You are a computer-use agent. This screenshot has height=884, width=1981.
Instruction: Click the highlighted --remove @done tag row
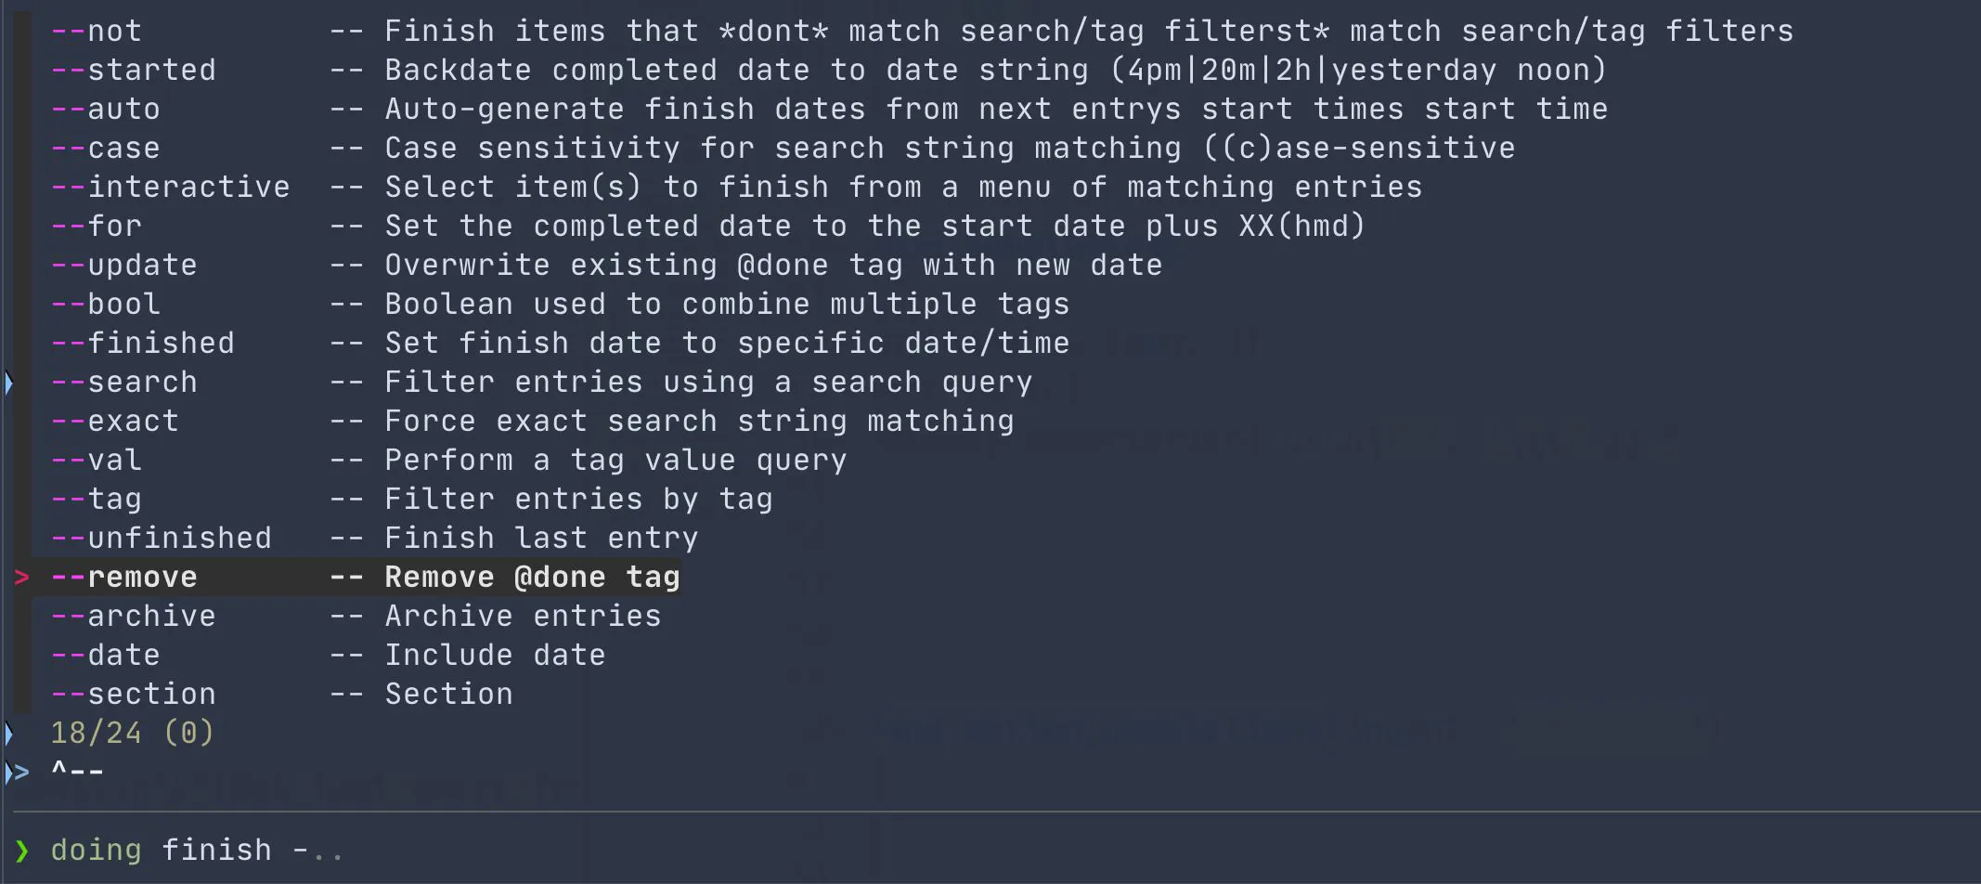coord(366,578)
